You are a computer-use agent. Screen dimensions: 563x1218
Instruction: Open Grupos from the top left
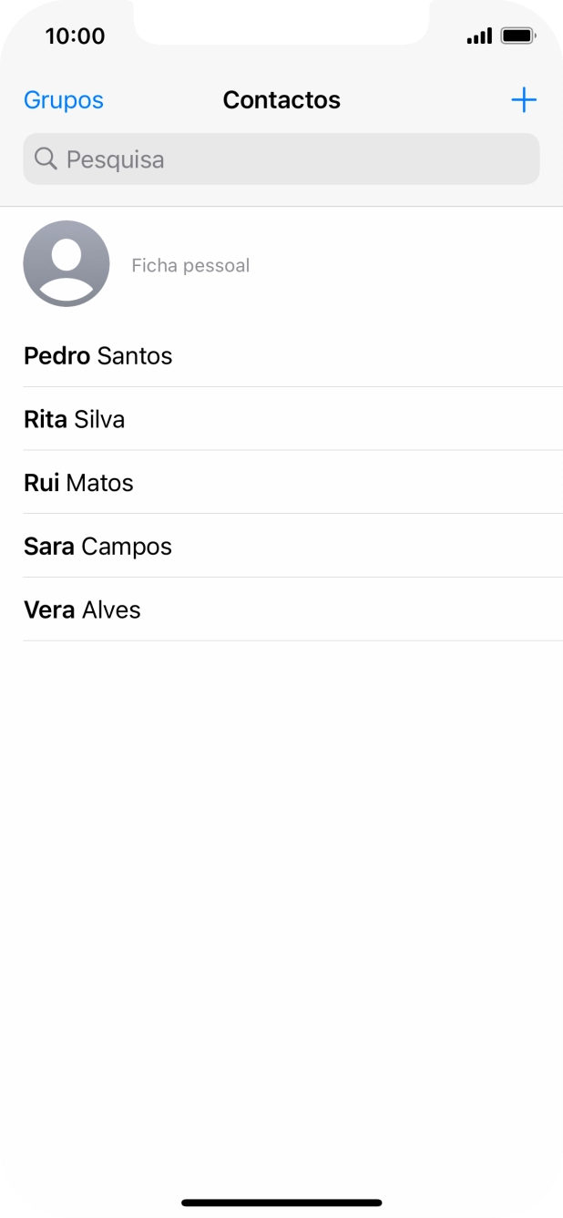click(x=63, y=100)
